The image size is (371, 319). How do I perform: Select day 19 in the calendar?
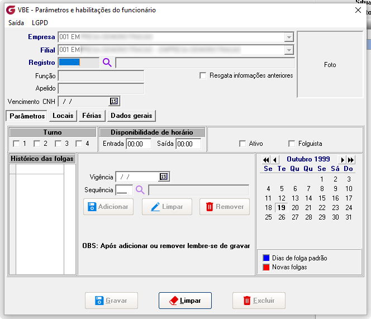point(282,207)
